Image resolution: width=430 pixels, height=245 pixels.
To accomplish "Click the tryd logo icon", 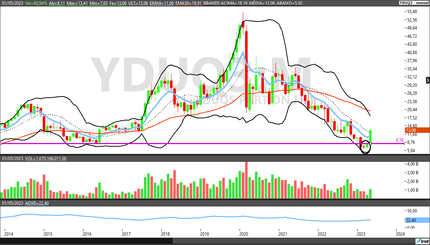I will click(x=422, y=241).
